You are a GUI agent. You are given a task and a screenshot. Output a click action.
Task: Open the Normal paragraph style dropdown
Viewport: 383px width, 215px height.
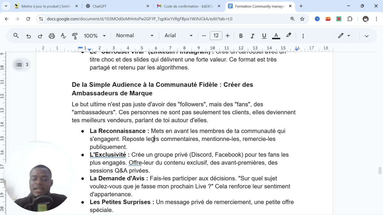(135, 36)
